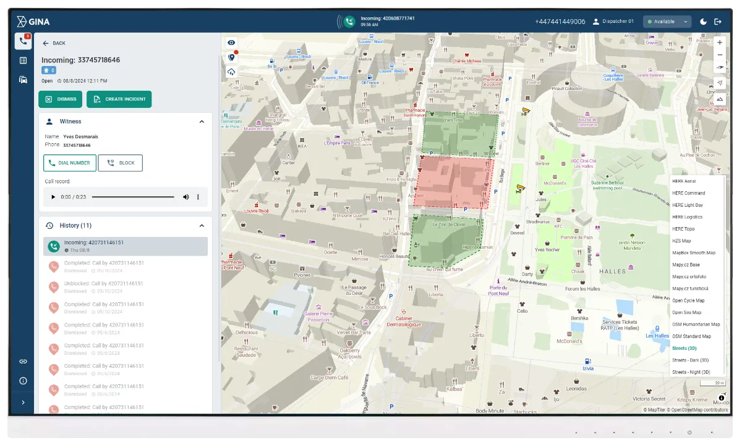742x443 pixels.
Task: Collapse the History (11) section
Action: pyautogui.click(x=202, y=226)
